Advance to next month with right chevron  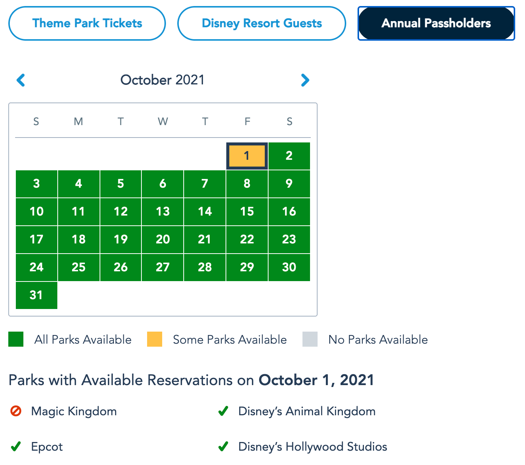[x=305, y=80]
